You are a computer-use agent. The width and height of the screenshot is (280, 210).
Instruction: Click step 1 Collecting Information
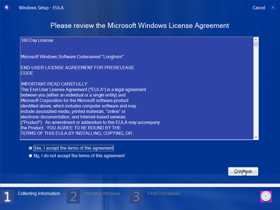pos(30,196)
